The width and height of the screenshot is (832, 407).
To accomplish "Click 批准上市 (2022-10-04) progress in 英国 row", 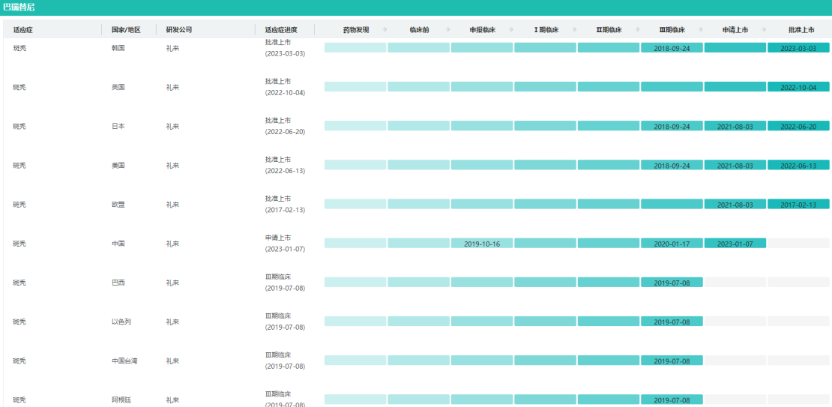I will pyautogui.click(x=285, y=87).
